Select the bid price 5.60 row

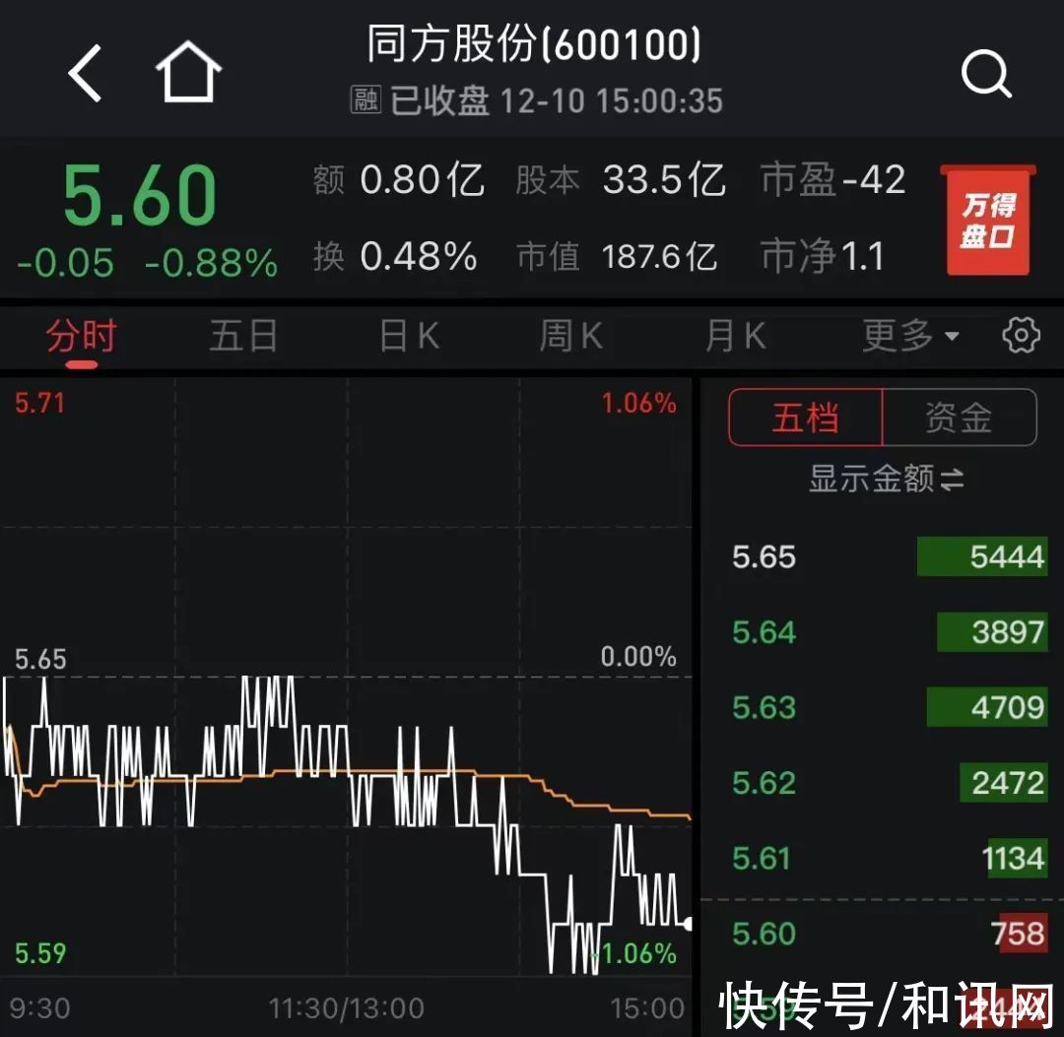click(889, 934)
